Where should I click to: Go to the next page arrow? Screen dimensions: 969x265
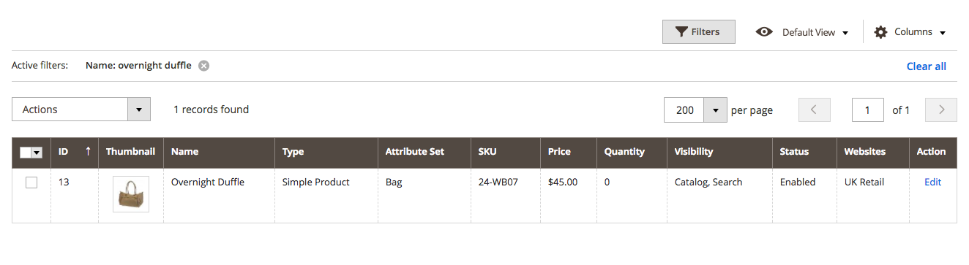[x=941, y=110]
